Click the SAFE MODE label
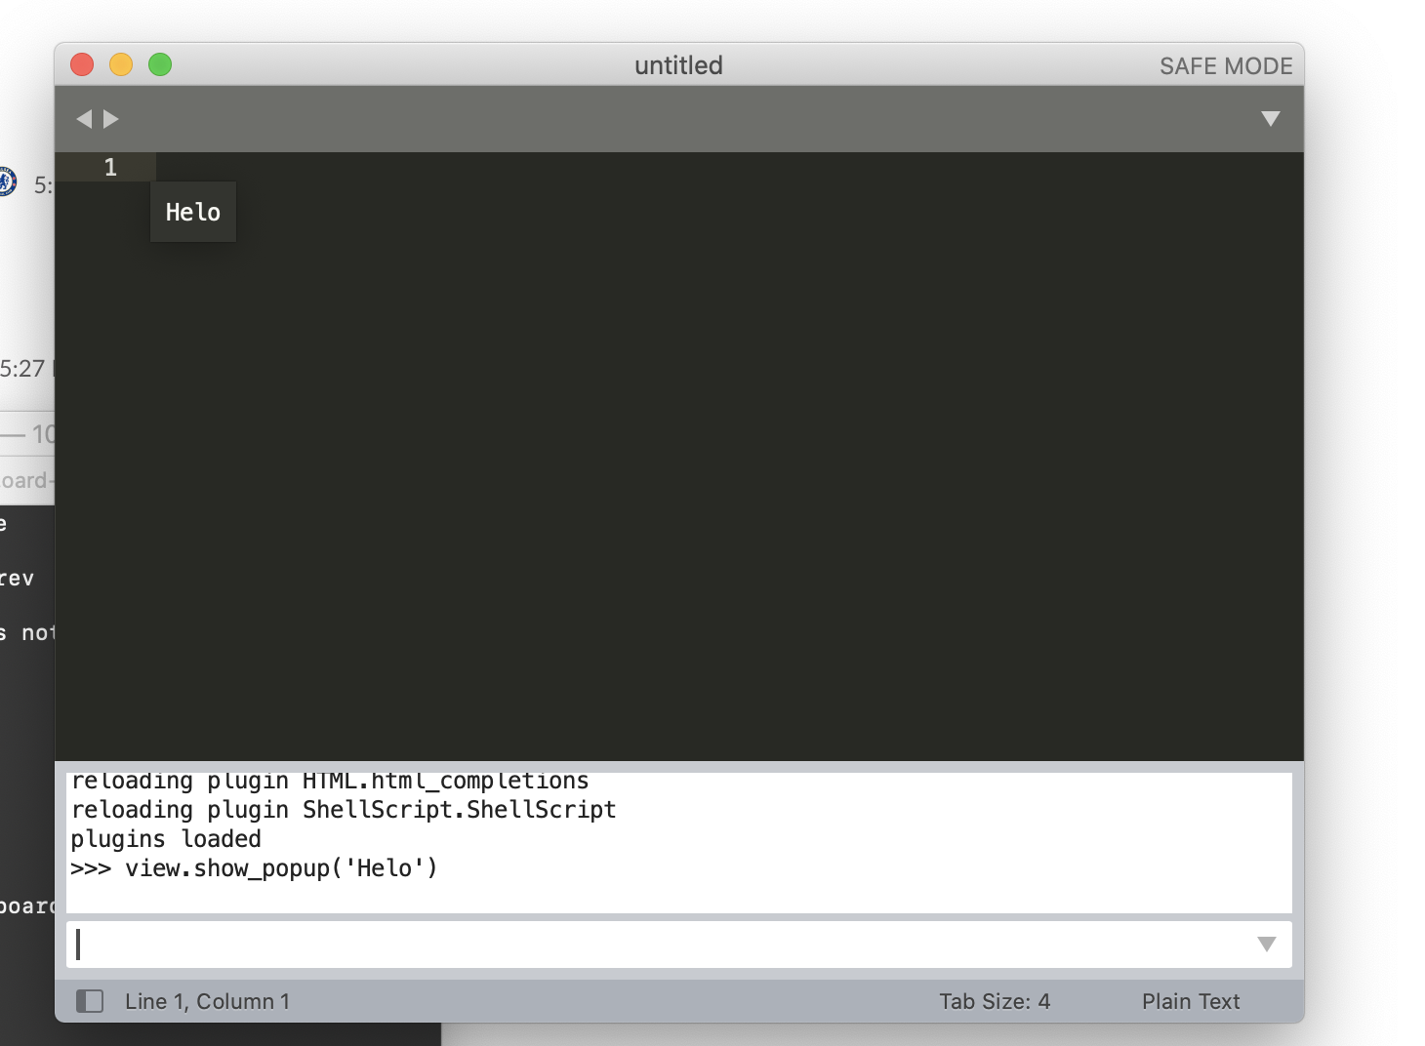1425x1046 pixels. coord(1225,64)
